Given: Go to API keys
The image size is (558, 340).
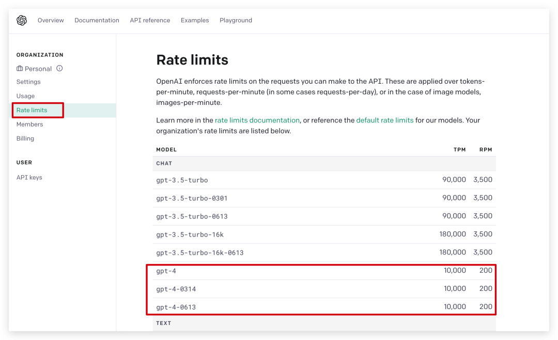Looking at the screenshot, I should coord(29,177).
